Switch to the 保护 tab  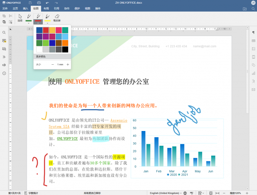click(x=77, y=8)
